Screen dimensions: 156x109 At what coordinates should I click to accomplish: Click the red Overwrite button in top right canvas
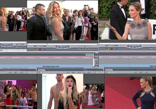(x=112, y=49)
